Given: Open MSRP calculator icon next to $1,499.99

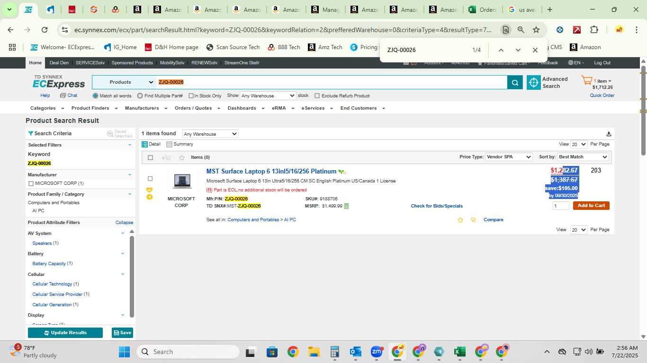Looking at the screenshot, I should (x=346, y=206).
